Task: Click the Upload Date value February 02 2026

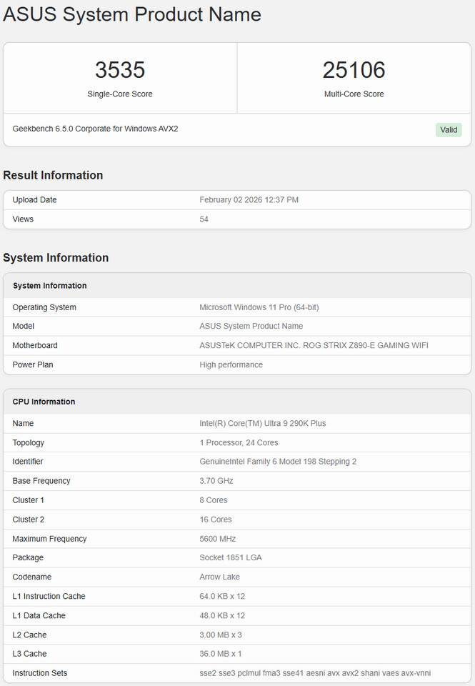Action: pos(249,200)
